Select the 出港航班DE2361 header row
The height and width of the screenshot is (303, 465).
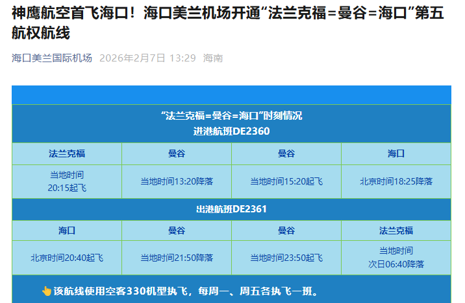coord(231,209)
